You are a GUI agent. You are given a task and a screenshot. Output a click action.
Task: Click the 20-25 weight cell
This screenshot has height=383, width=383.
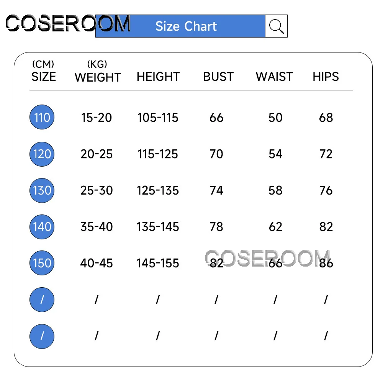tap(97, 154)
